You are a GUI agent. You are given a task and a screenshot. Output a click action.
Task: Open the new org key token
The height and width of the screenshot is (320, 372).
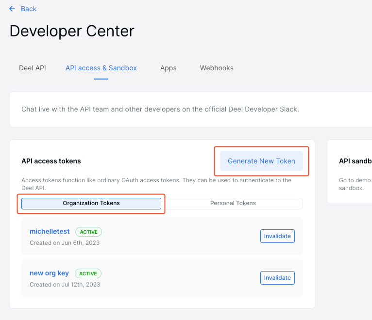(x=49, y=273)
